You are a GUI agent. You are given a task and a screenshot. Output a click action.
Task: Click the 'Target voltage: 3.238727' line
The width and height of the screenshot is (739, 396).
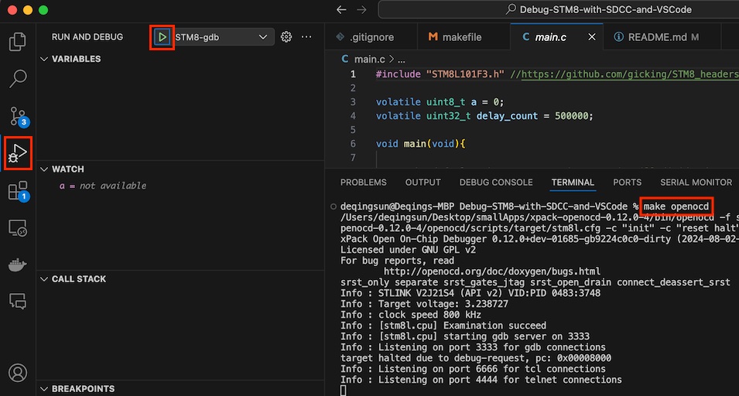coord(424,304)
